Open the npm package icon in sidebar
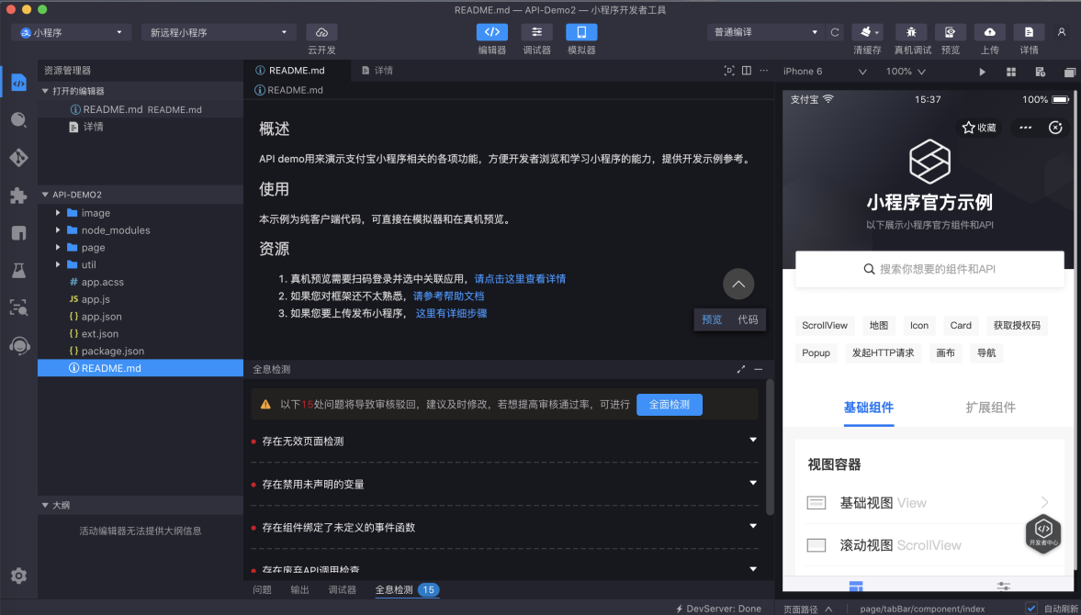 [x=18, y=233]
